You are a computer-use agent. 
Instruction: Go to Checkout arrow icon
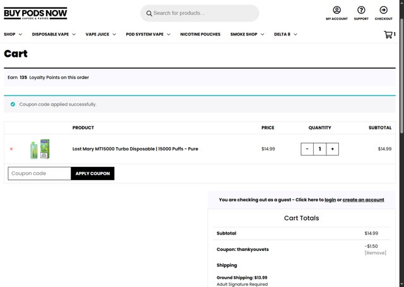(383, 10)
